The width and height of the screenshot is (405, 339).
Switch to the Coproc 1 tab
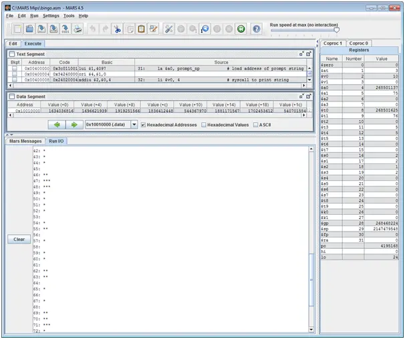(333, 43)
